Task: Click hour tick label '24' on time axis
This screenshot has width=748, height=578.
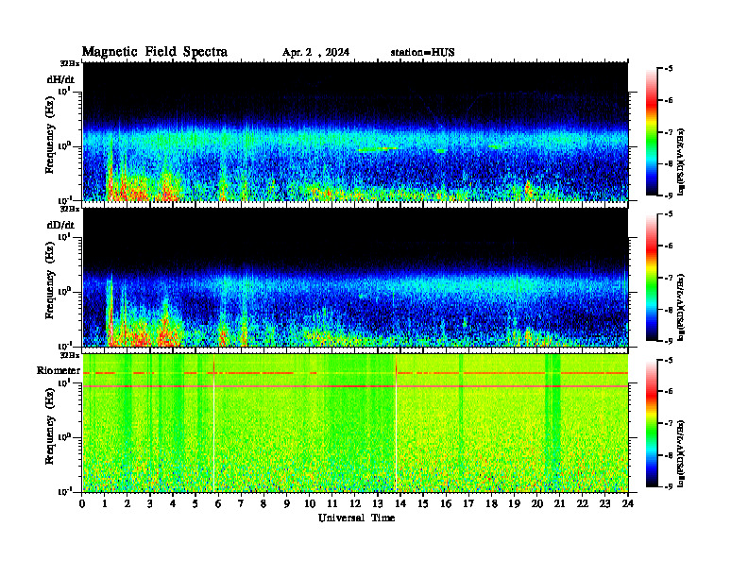Action: click(628, 503)
